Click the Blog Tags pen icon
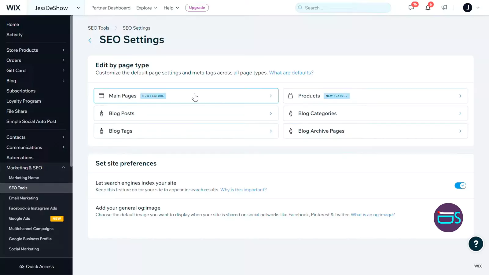The height and width of the screenshot is (275, 489). point(101,131)
